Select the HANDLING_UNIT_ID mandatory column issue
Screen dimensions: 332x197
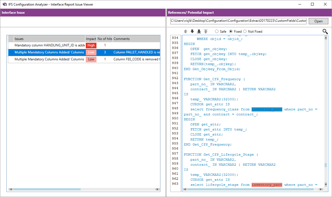[49, 45]
